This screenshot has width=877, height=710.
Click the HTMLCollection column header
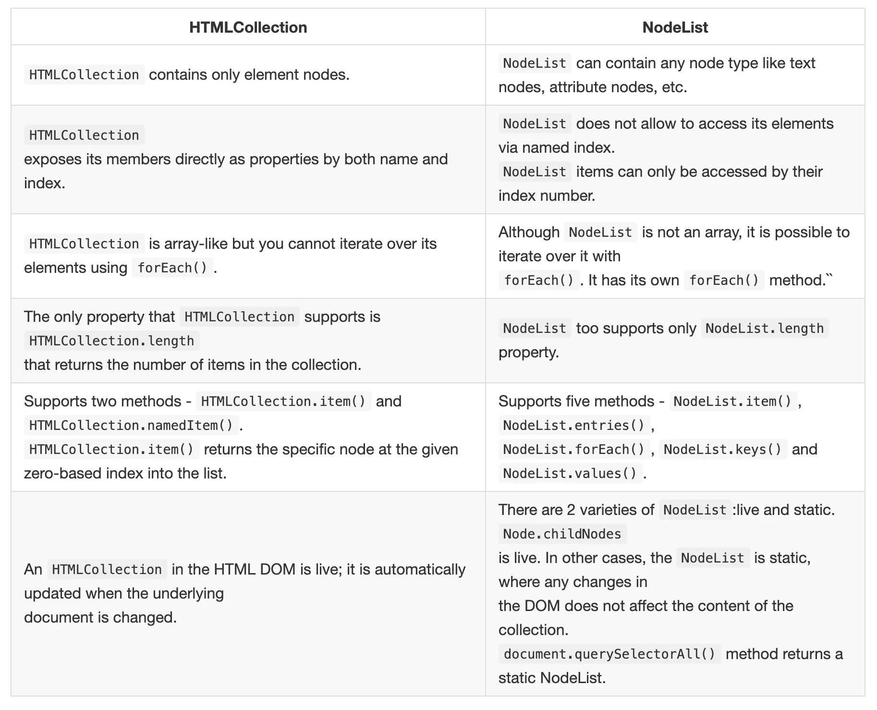[248, 27]
